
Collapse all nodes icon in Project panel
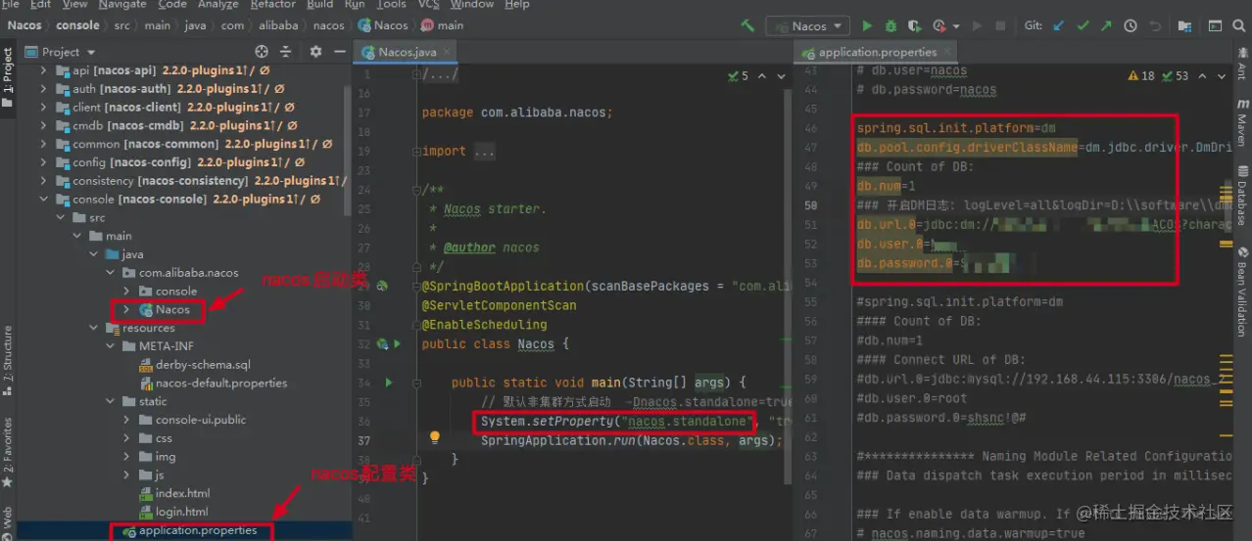point(287,52)
